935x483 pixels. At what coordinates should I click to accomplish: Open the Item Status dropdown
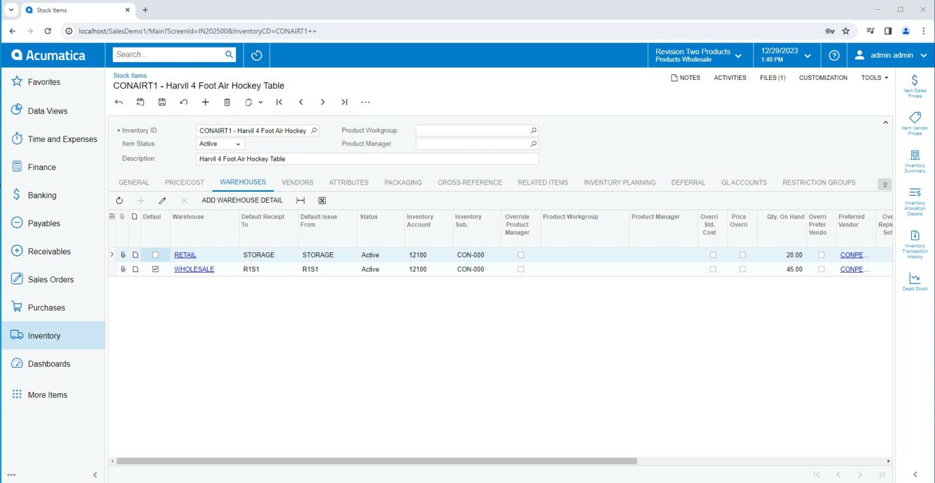point(220,144)
